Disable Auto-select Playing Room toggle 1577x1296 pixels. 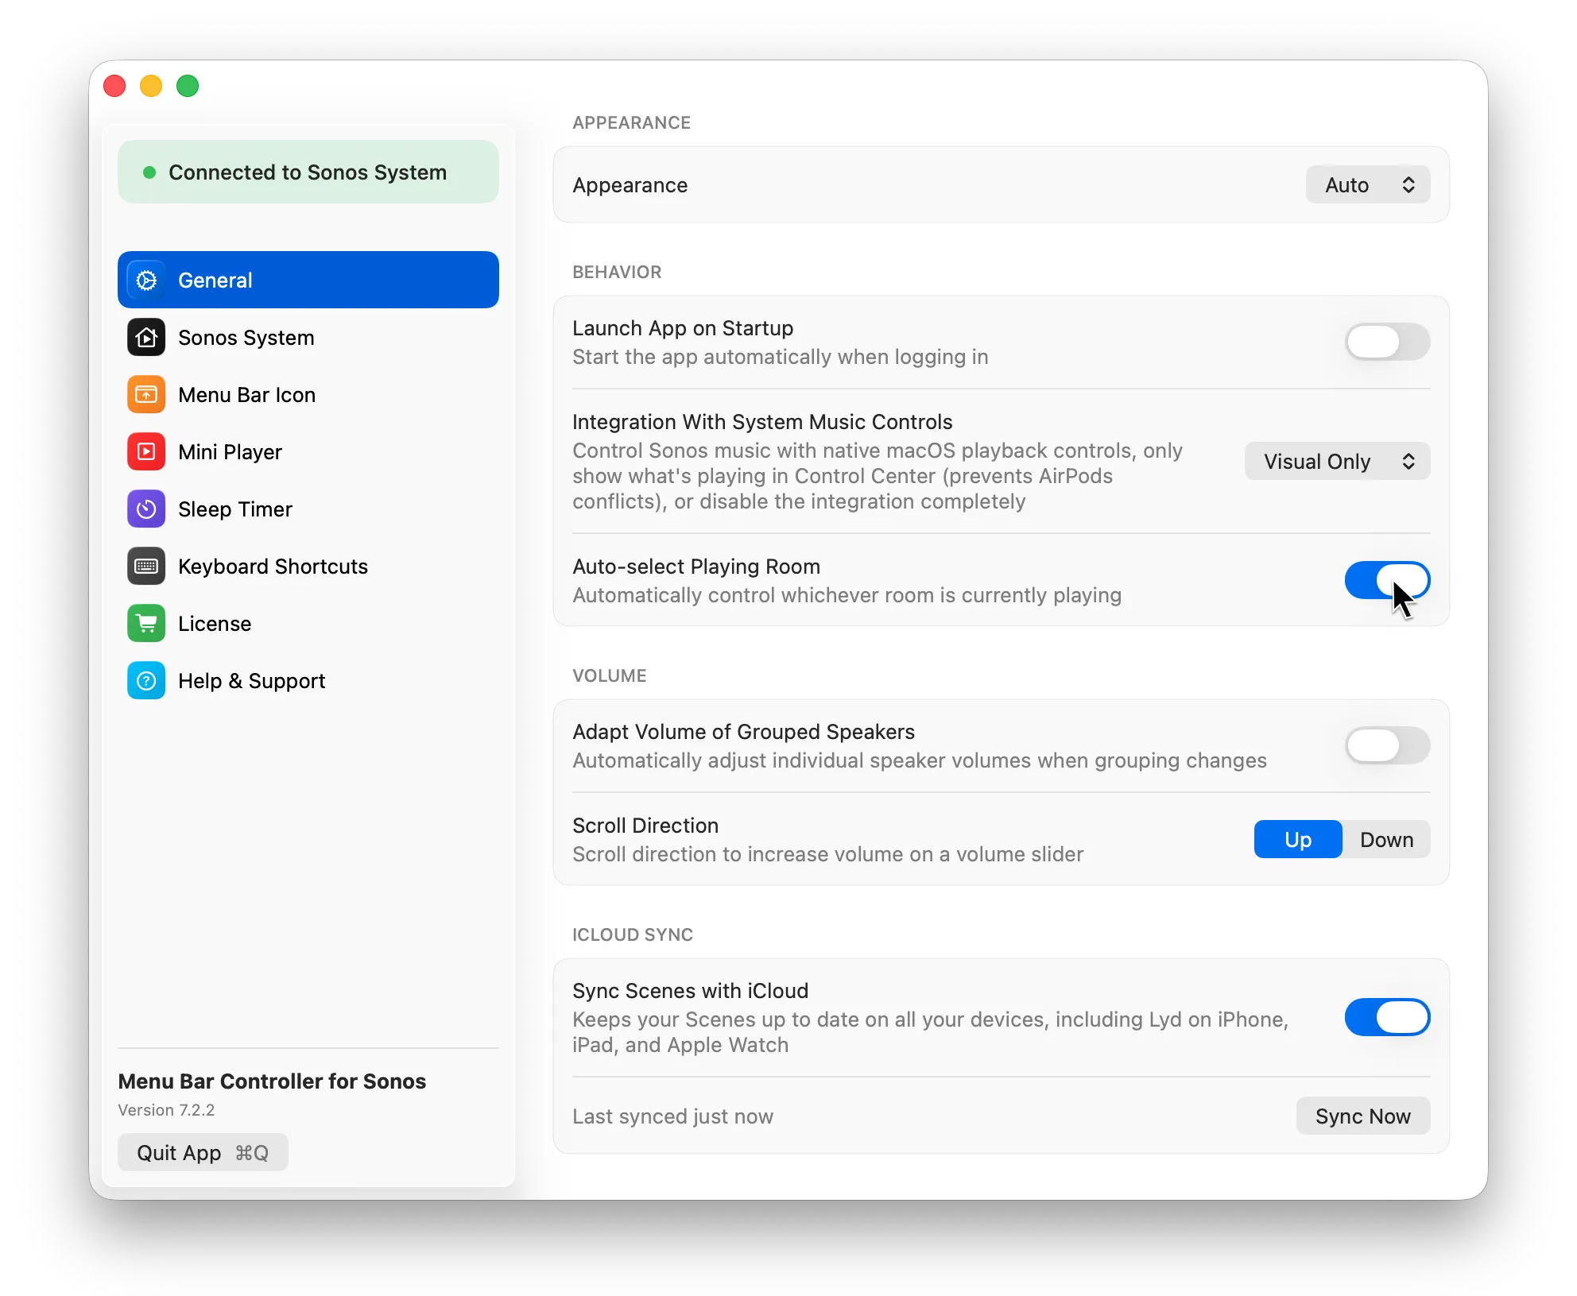click(x=1387, y=580)
